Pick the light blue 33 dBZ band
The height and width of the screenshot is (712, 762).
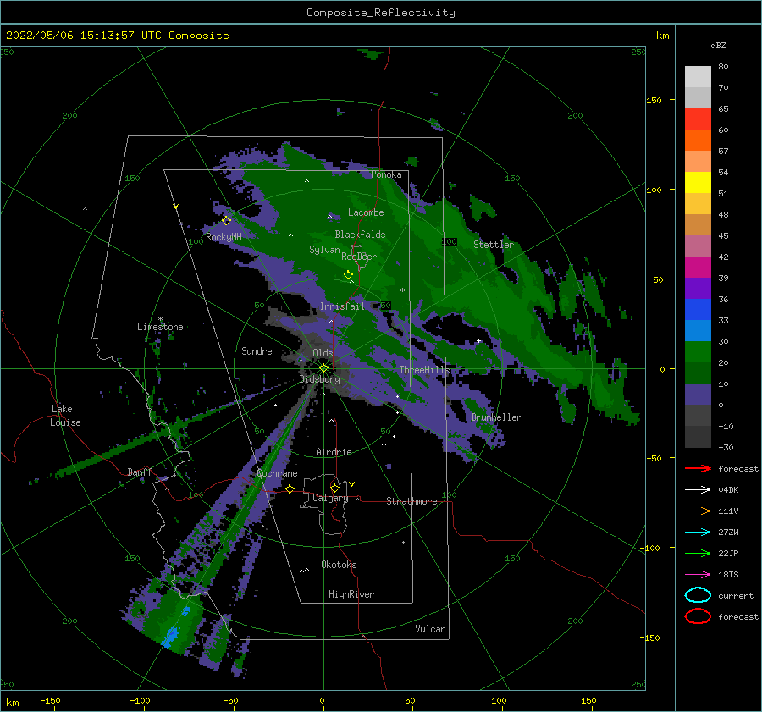click(698, 330)
